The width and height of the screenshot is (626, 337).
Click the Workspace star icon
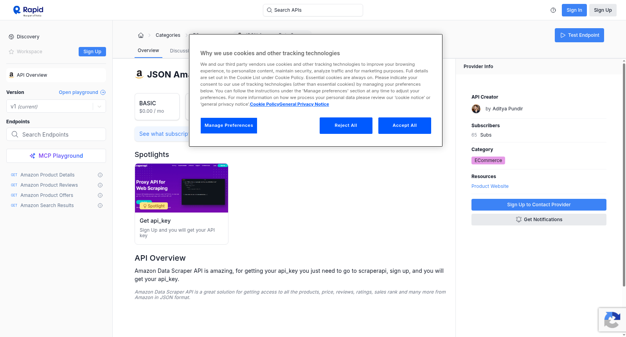pyautogui.click(x=11, y=52)
